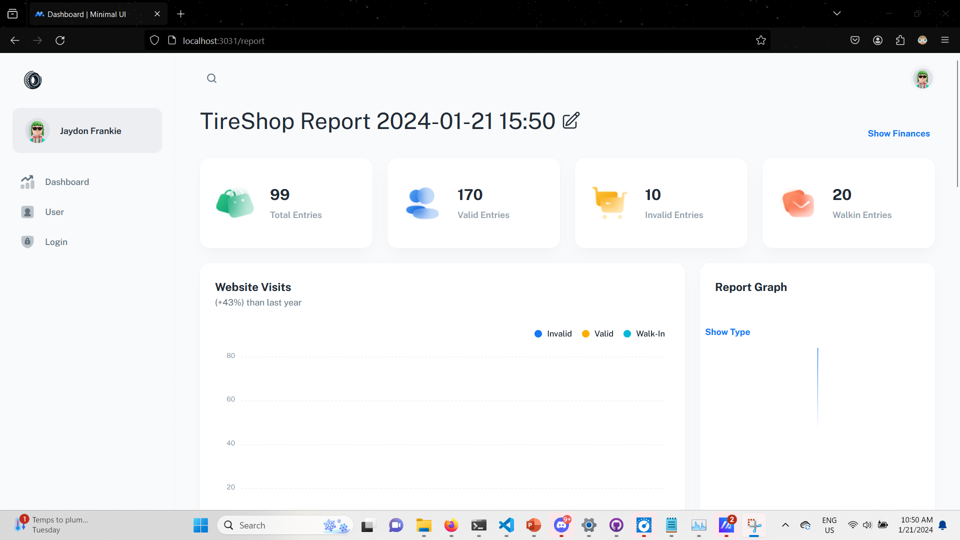Click the Valid Entries people icon
The height and width of the screenshot is (540, 960).
422,203
